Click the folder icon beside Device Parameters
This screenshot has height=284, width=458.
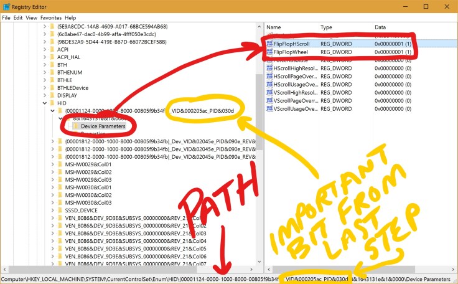[x=75, y=126]
